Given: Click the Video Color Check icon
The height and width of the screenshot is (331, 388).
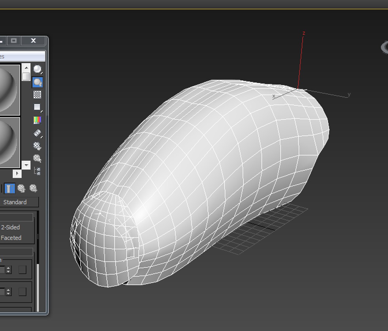Looking at the screenshot, I should pos(37,120).
